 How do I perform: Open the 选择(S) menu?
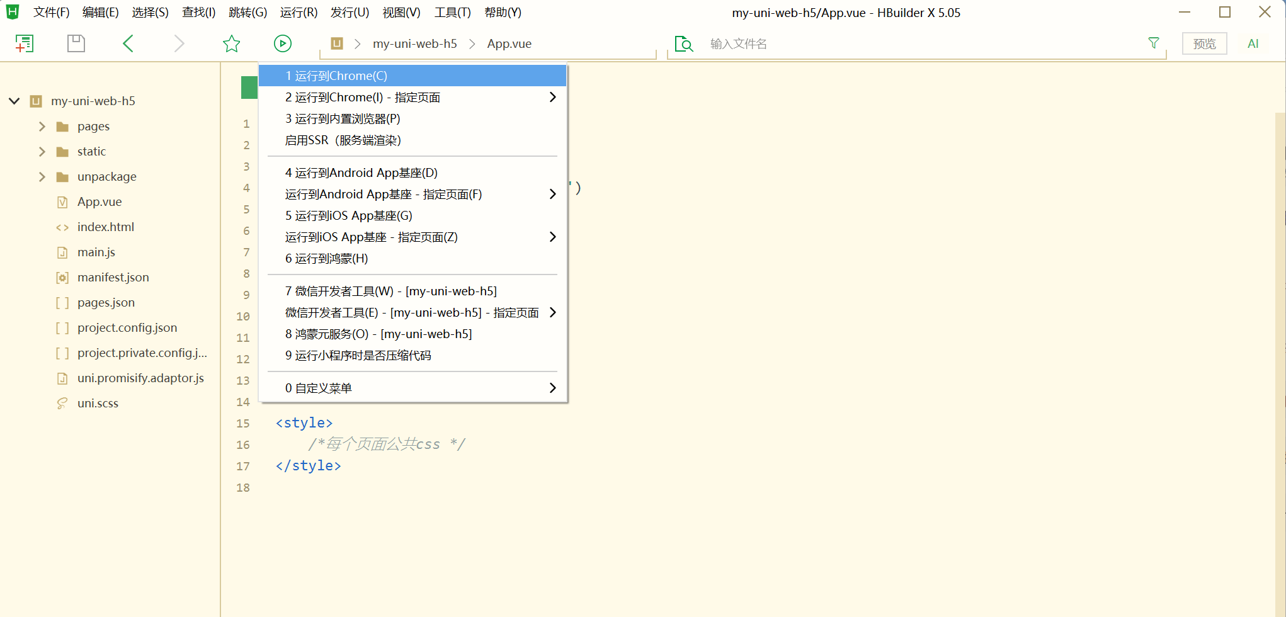click(151, 13)
